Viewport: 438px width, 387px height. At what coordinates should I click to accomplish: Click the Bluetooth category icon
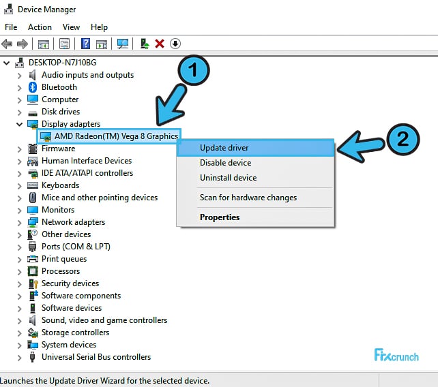(33, 87)
